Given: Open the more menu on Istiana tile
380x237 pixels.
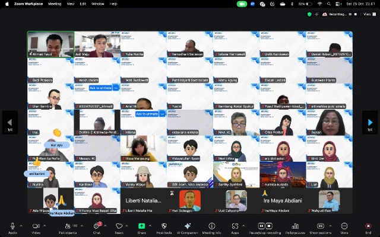Looking at the screenshot, I should tap(162, 114).
